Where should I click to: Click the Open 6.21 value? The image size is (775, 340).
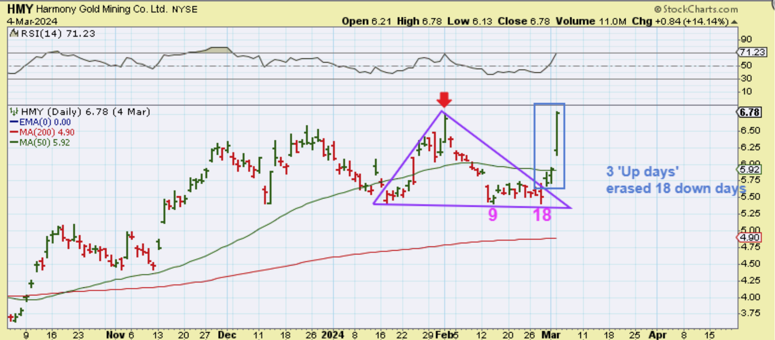coord(367,21)
